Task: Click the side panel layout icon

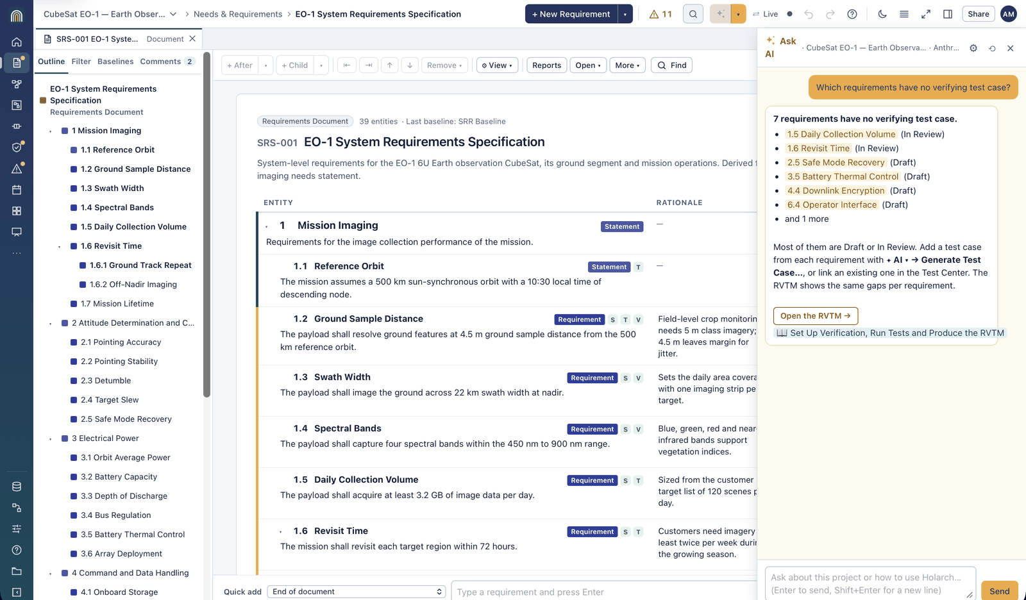Action: [x=948, y=14]
